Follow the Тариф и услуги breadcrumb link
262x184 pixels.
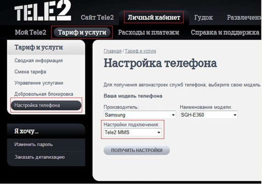click(140, 51)
